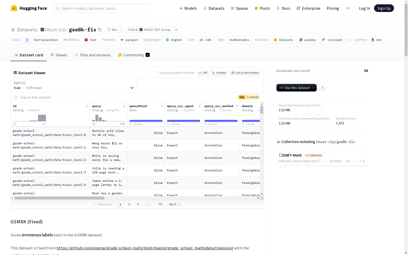This screenshot has width=408, height=255.
Task: Select the Text Generation task tag
Action: 41,40
